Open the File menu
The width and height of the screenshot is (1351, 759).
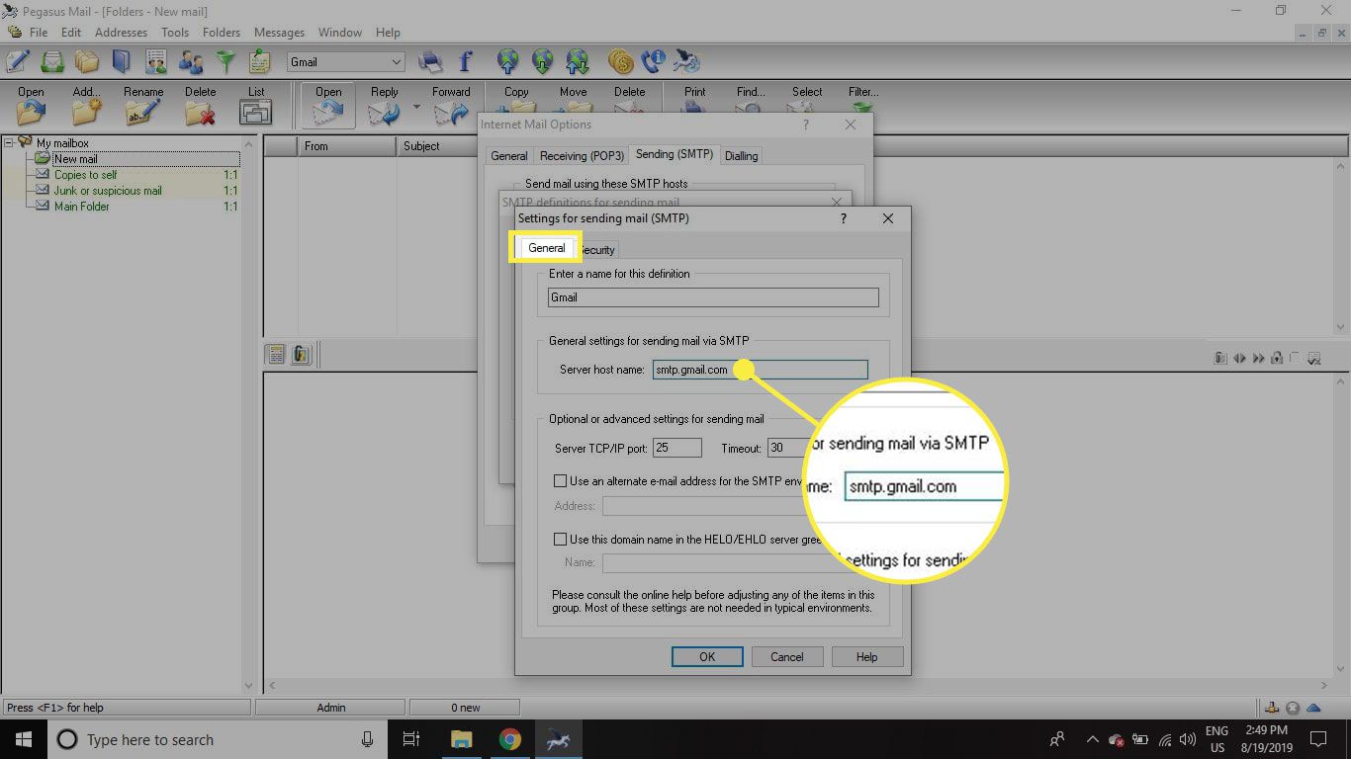(39, 33)
